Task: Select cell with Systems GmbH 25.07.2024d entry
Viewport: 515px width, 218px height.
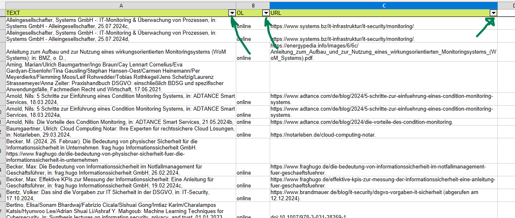Action: click(121, 36)
